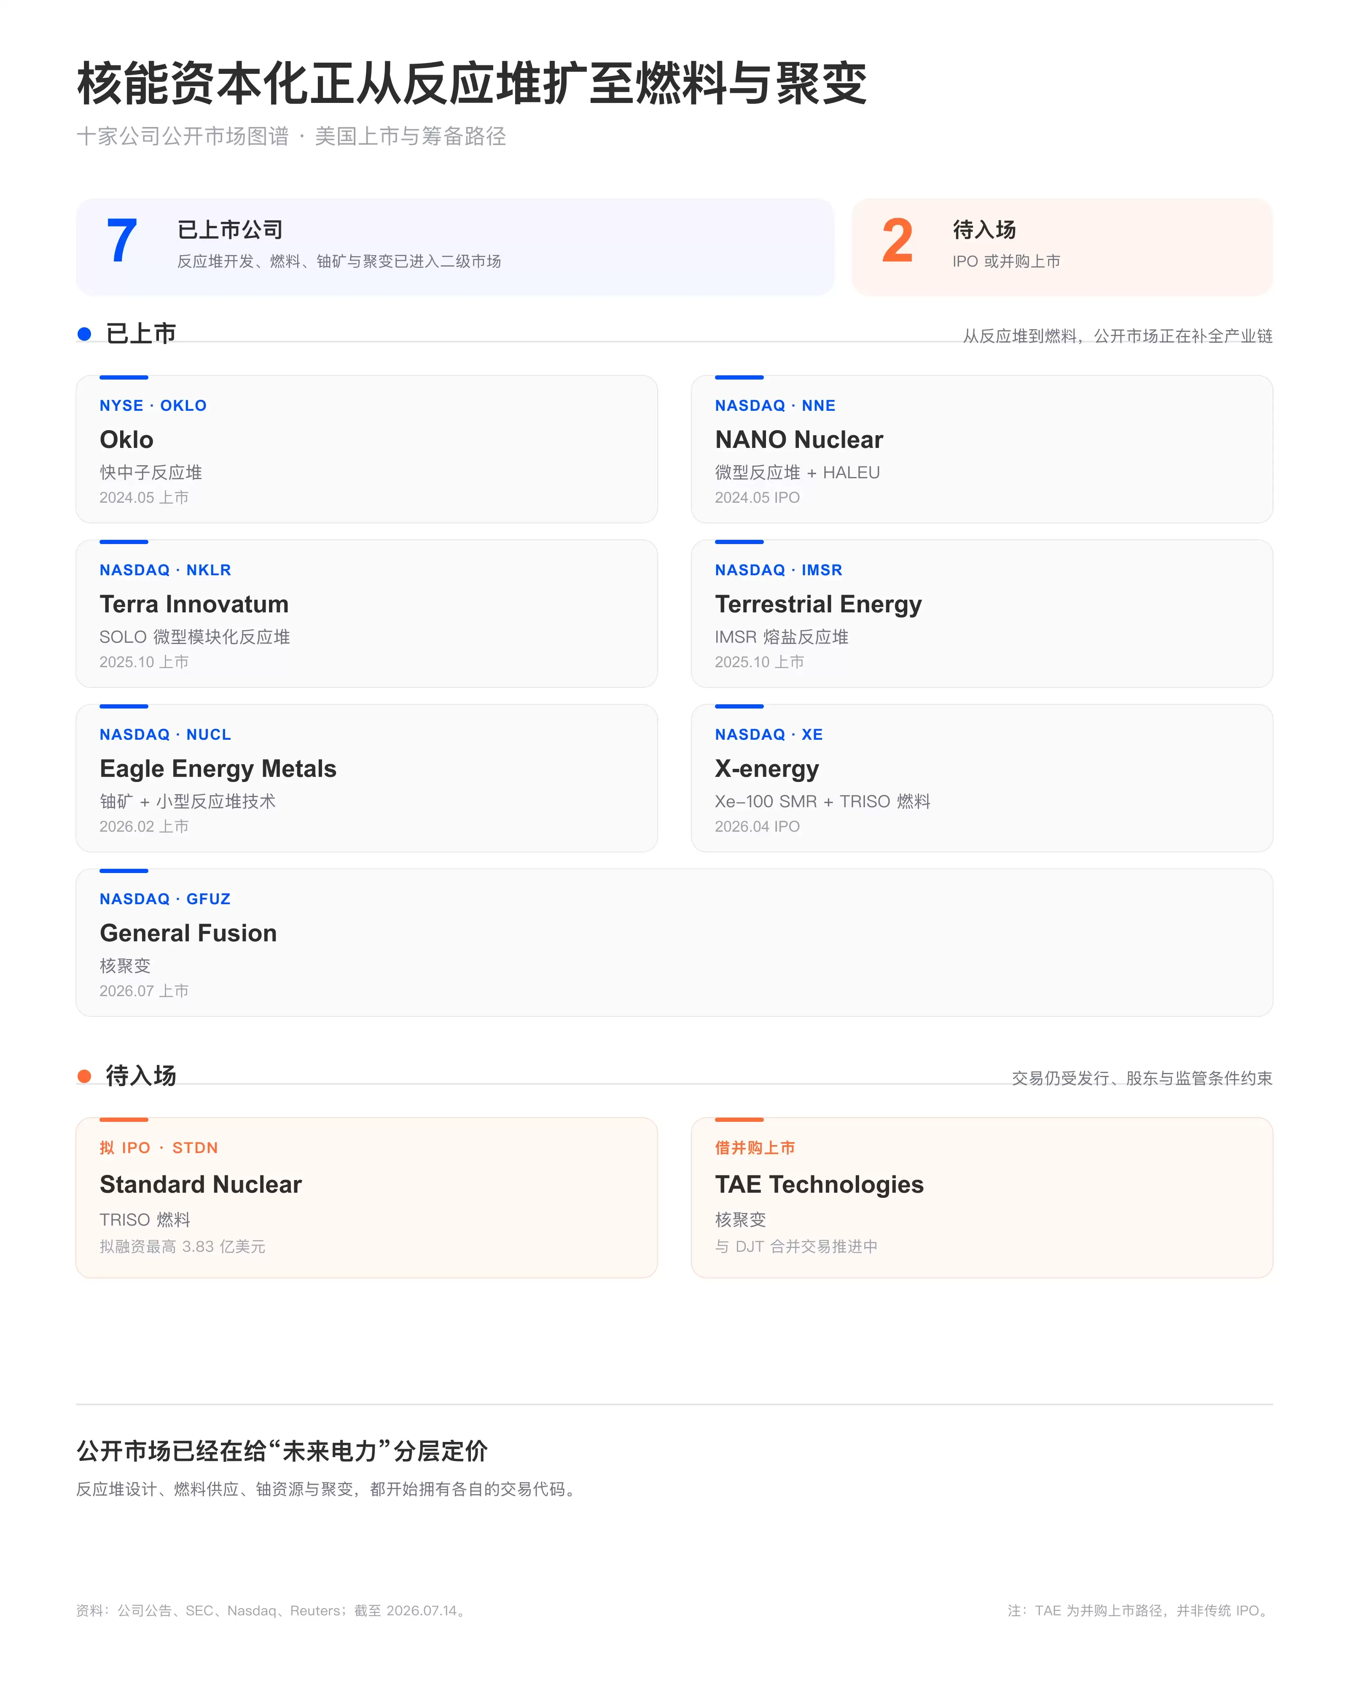This screenshot has height=1687, width=1349.
Task: Click the IMSR 熔盐反应堆 description
Action: [x=781, y=637]
